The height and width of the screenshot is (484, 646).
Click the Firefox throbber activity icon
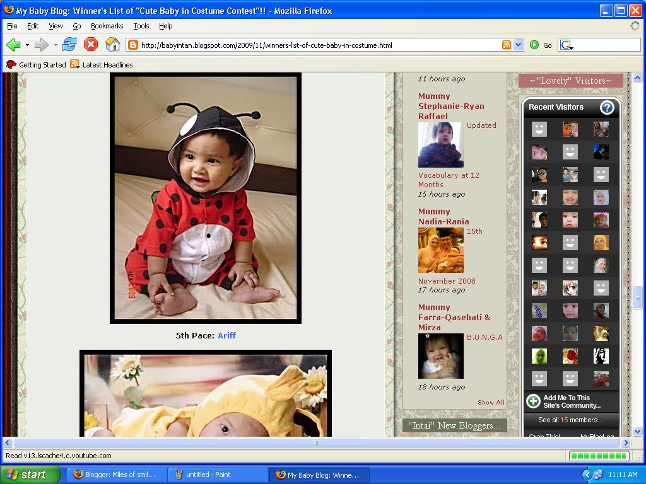click(635, 25)
